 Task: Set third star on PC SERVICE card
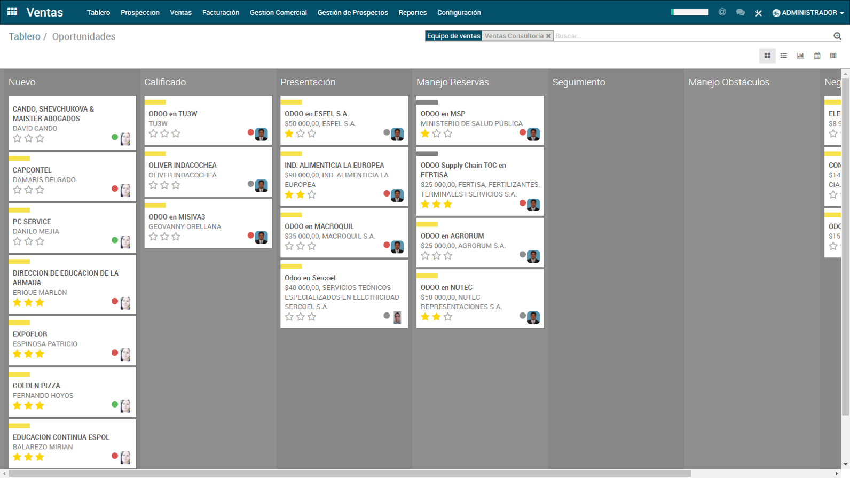(40, 241)
